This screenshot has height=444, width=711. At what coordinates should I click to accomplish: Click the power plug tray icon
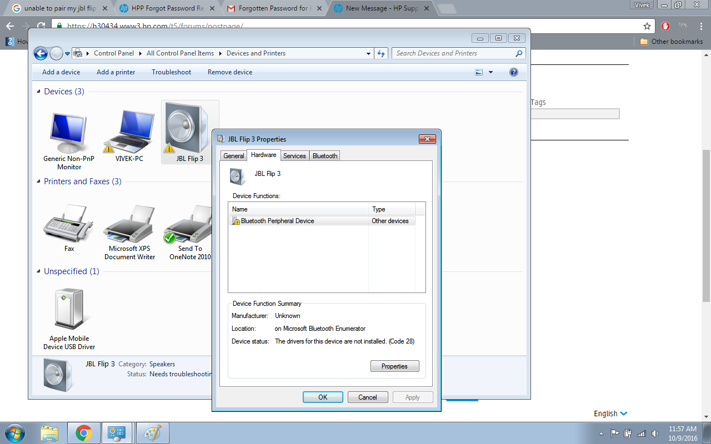point(628,433)
